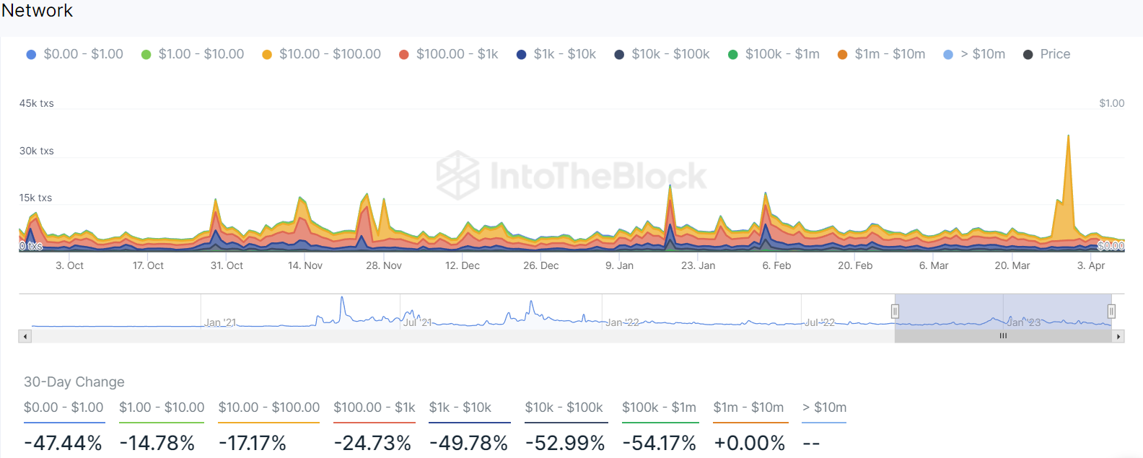Screen dimensions: 1143x458
Task: Hide the $10.00 - $100.00 series
Action: tap(321, 54)
